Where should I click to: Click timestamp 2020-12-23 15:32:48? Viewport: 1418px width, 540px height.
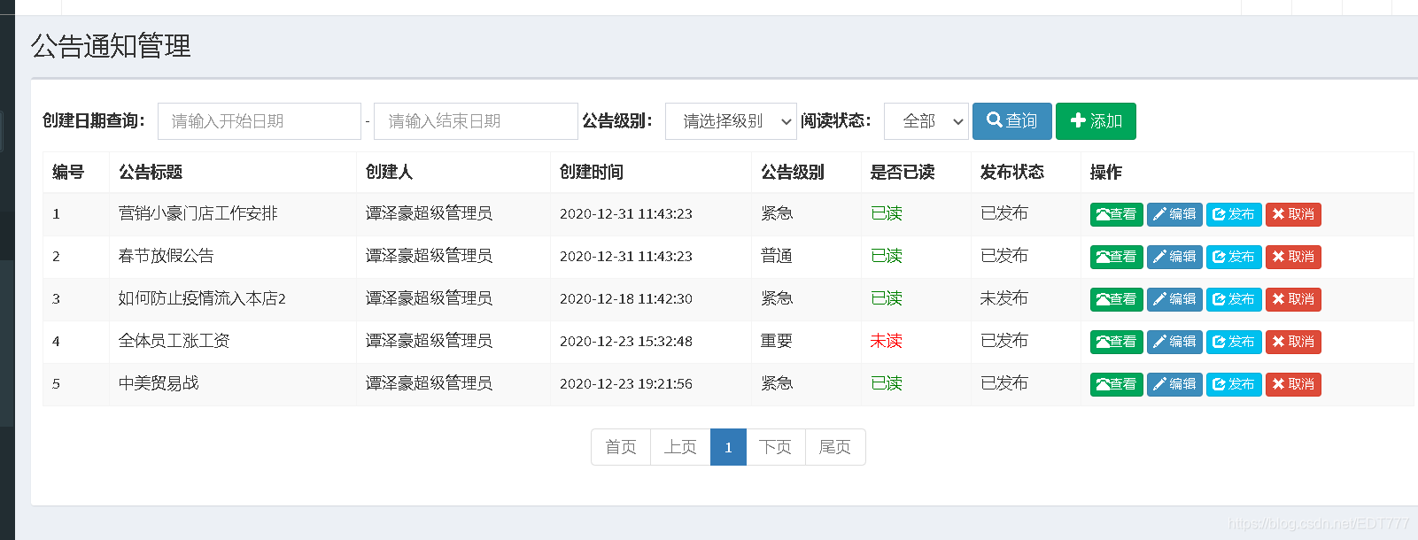626,342
